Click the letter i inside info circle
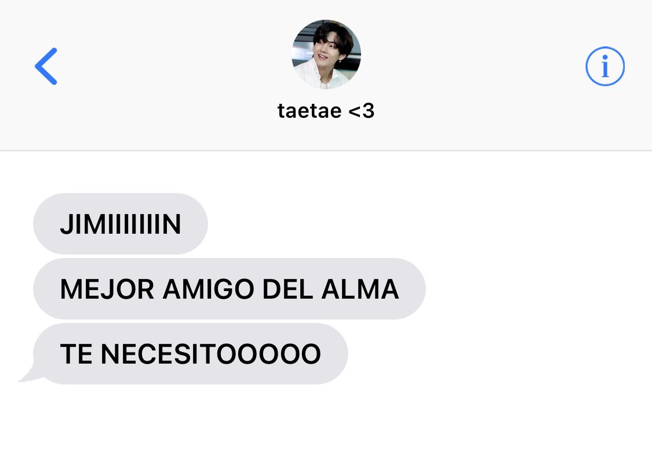The width and height of the screenshot is (652, 450). pos(605,67)
